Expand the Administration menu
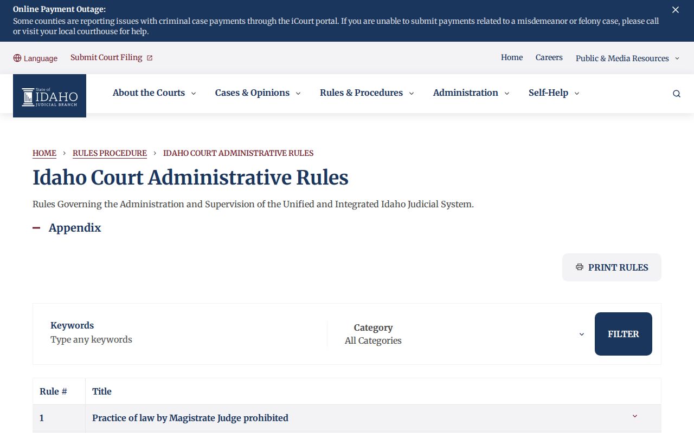The image size is (694, 433). [471, 93]
